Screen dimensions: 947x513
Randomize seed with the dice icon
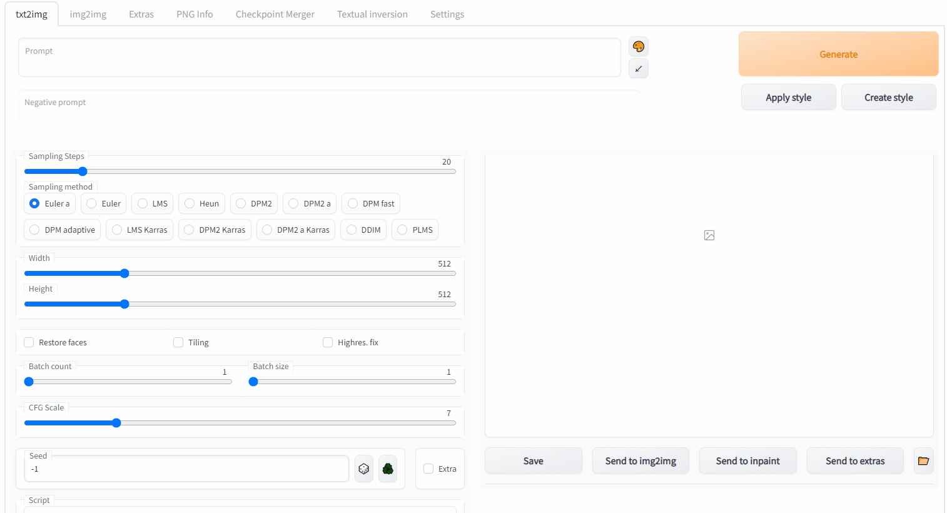pyautogui.click(x=364, y=469)
